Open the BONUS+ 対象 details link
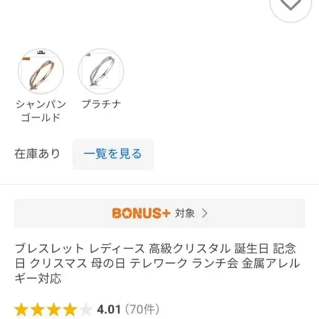The width and height of the screenshot is (319, 319). [x=185, y=213]
